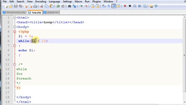
Task: Switch to the ghghgh.txt tab
Action: tap(51, 13)
